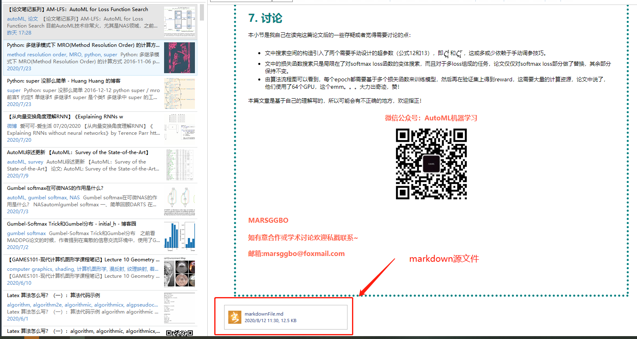Open note '【GAMES101-现代计算机图形学课程笔记】Lecture 10 Geometry'

(100, 272)
